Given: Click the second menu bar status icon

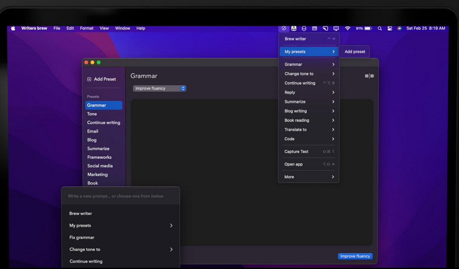Looking at the screenshot, I should click(294, 28).
